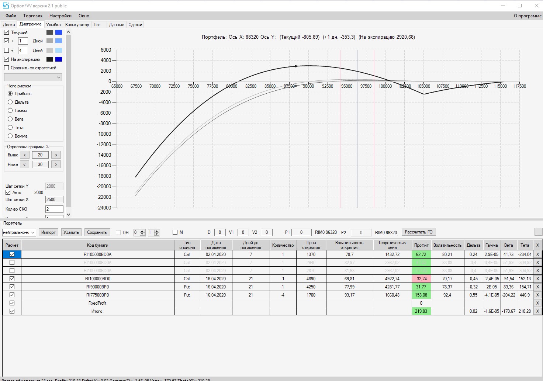Viewport: 543px width, 381px height.
Task: Select the Вомма radio button
Action: (x=10, y=136)
